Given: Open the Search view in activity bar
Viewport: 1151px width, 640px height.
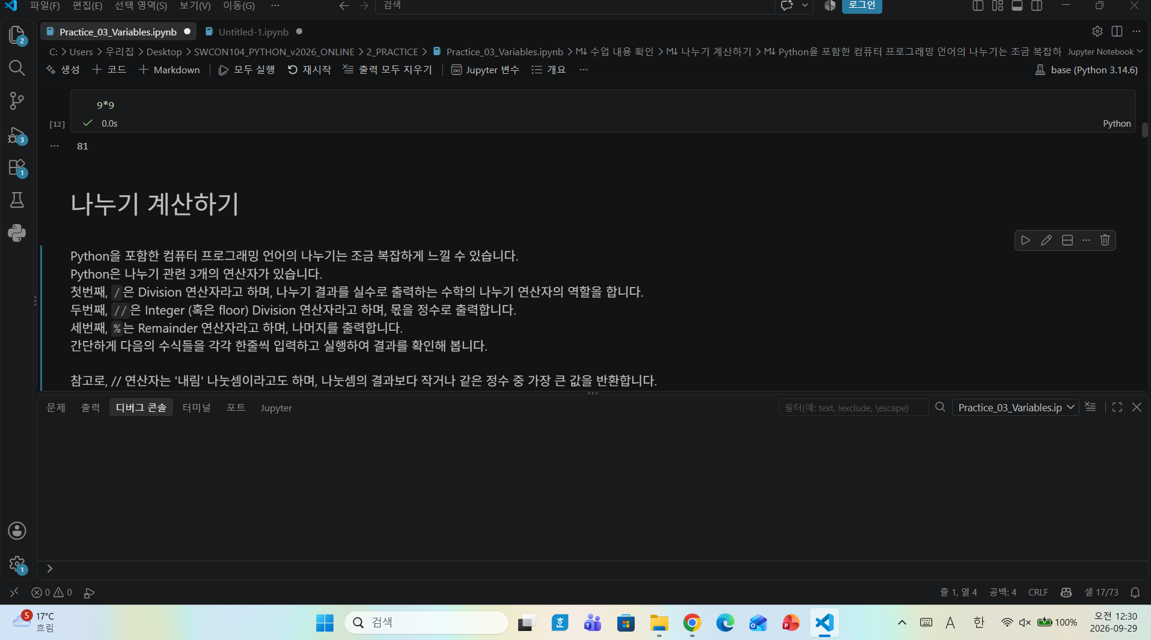Looking at the screenshot, I should [x=17, y=68].
